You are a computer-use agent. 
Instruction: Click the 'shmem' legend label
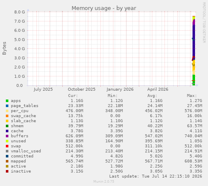pos(17,126)
